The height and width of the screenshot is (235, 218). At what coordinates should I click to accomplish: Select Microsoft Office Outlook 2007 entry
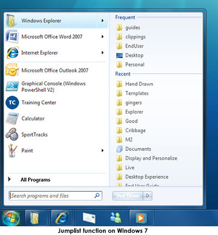click(56, 70)
